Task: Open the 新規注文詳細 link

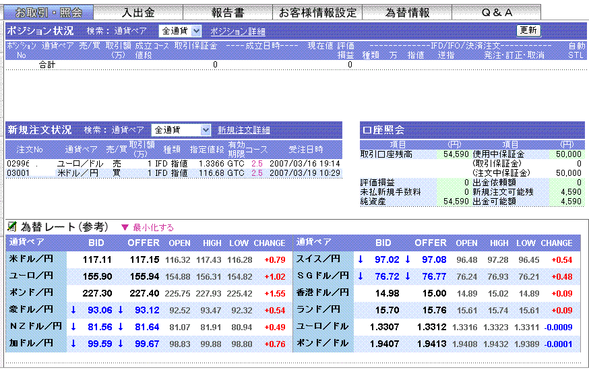Action: pos(244,130)
